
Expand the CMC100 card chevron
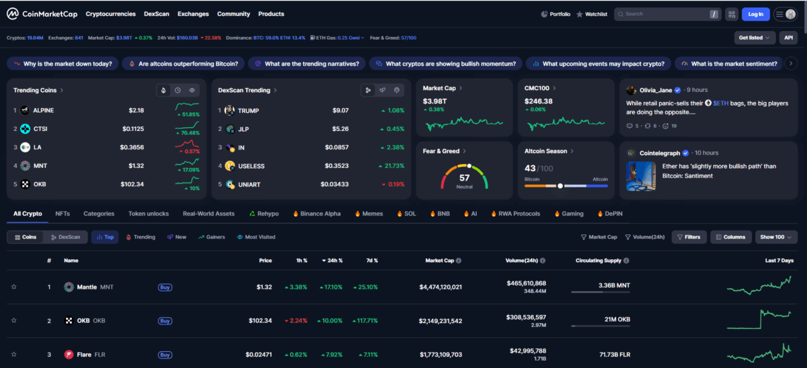coord(553,88)
